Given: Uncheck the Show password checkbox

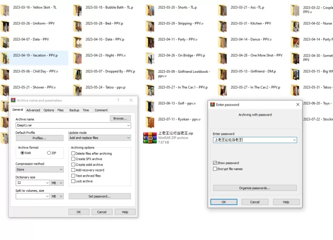Looking at the screenshot, I should click(215, 163).
